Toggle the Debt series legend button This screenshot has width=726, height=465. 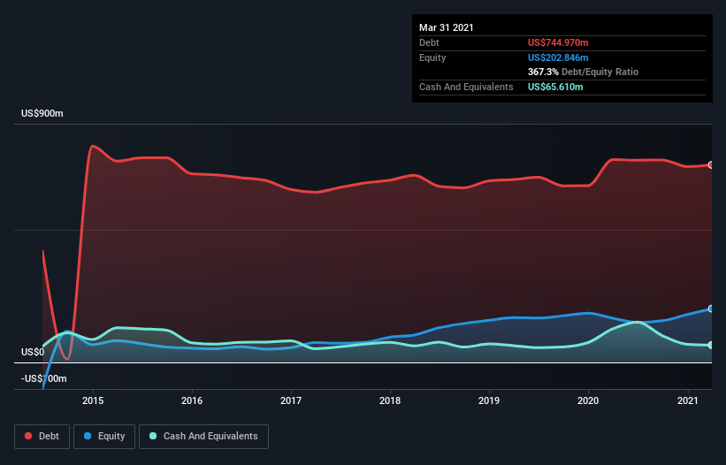coord(42,437)
